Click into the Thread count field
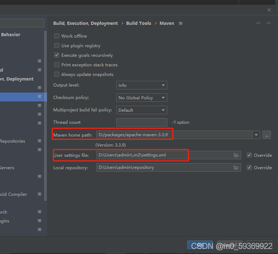 [142, 122]
